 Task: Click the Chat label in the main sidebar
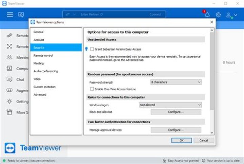pyautogui.click(x=20, y=79)
